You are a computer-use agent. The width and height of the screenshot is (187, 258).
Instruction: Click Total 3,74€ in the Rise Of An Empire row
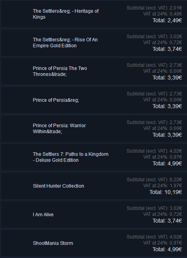pyautogui.click(x=167, y=49)
